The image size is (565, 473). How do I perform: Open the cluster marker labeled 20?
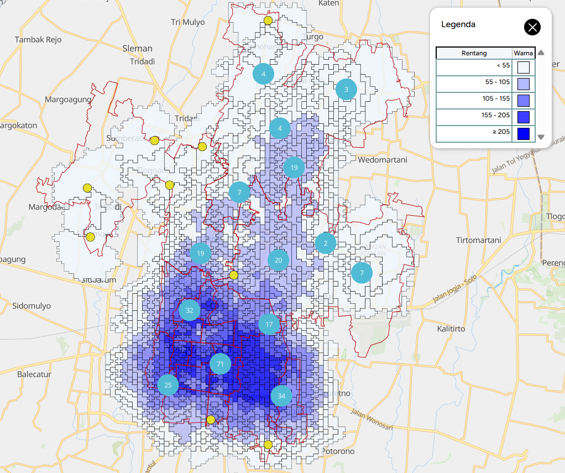click(278, 260)
